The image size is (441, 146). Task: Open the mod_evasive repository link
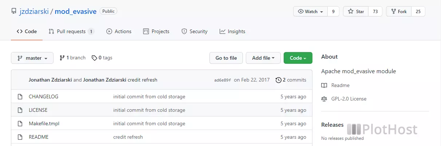coord(75,11)
